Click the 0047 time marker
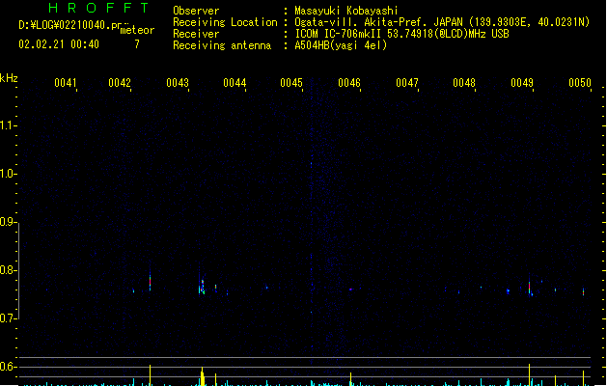This screenshot has width=607, height=386. [407, 83]
